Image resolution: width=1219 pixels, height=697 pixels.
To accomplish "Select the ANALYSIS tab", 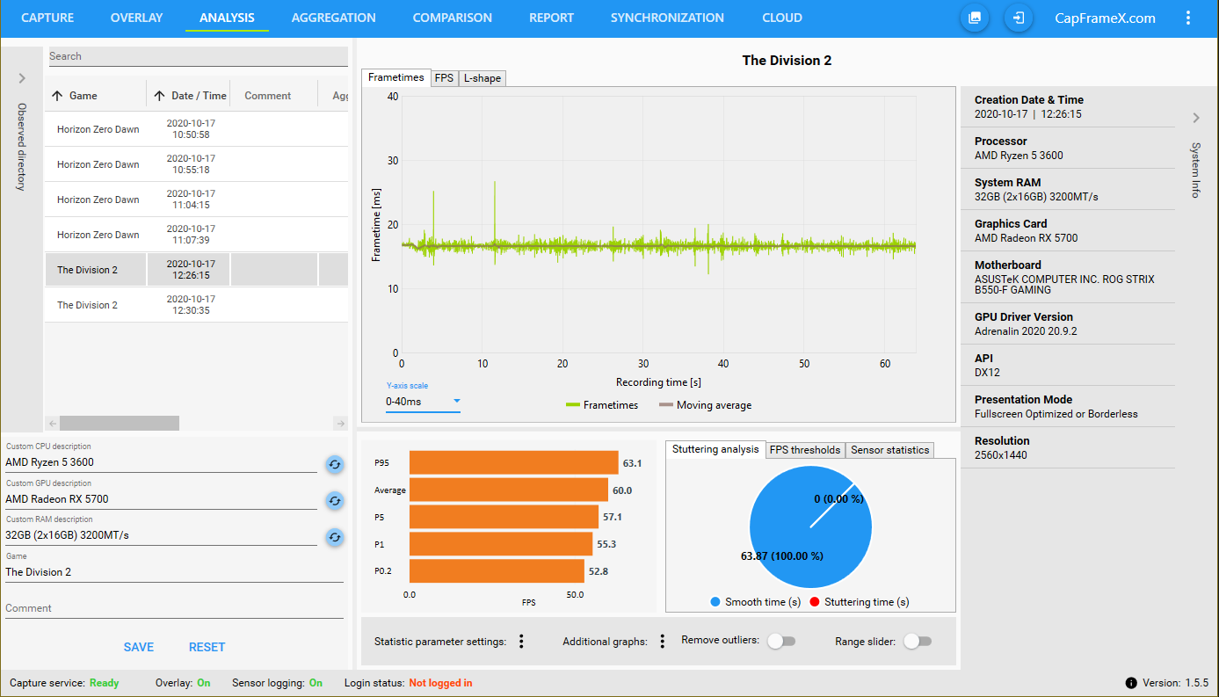I will pyautogui.click(x=227, y=18).
